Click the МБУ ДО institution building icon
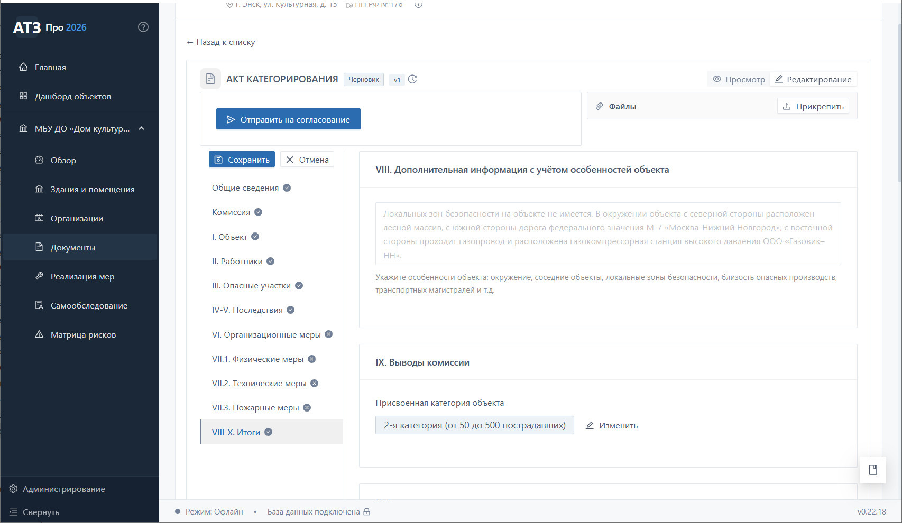This screenshot has height=523, width=902. 23,128
